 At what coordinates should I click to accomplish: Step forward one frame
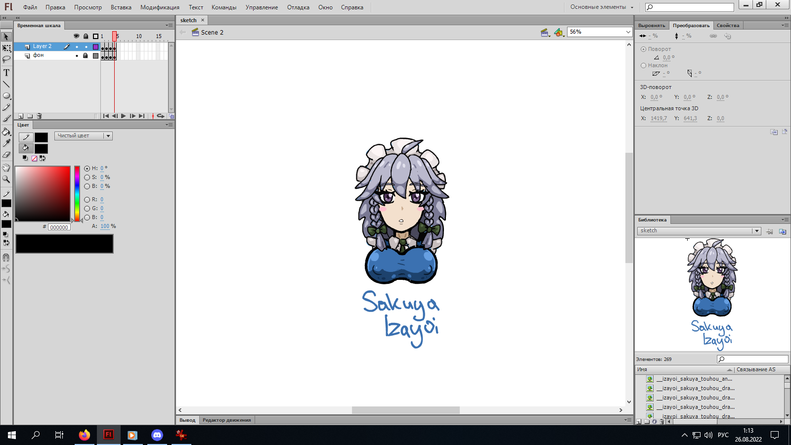[x=132, y=116]
